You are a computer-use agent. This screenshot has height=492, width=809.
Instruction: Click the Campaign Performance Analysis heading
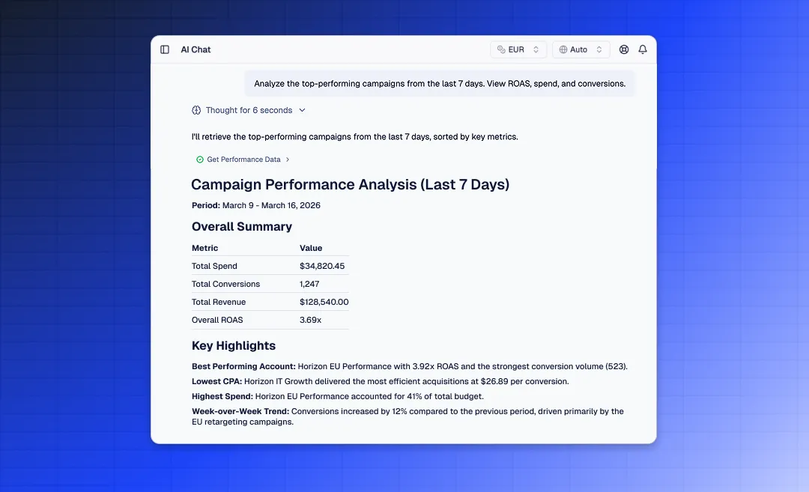pos(350,185)
